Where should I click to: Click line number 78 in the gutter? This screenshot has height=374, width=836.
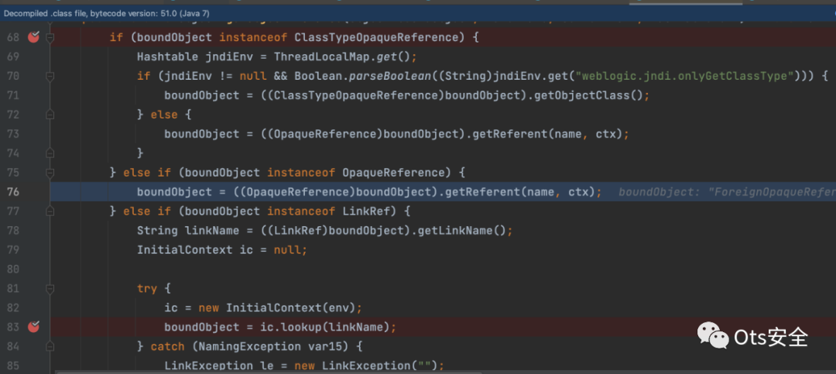tap(13, 231)
